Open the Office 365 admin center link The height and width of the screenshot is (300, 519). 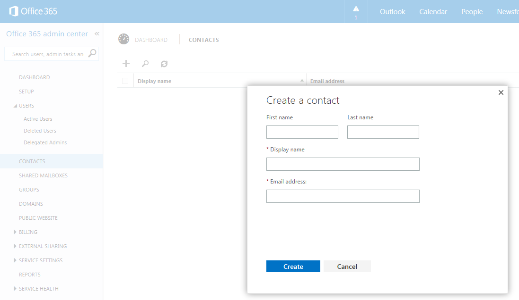[x=47, y=33]
